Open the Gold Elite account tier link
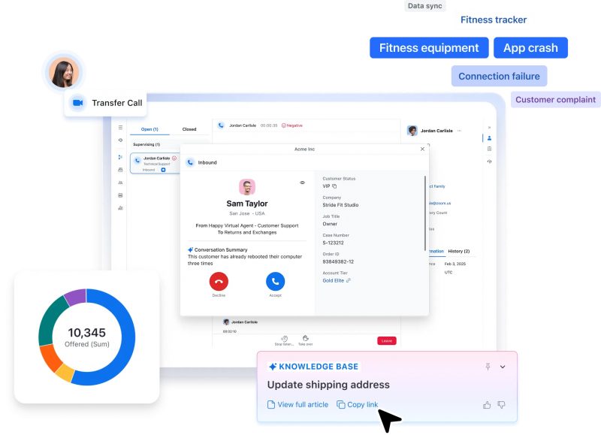 pos(336,281)
